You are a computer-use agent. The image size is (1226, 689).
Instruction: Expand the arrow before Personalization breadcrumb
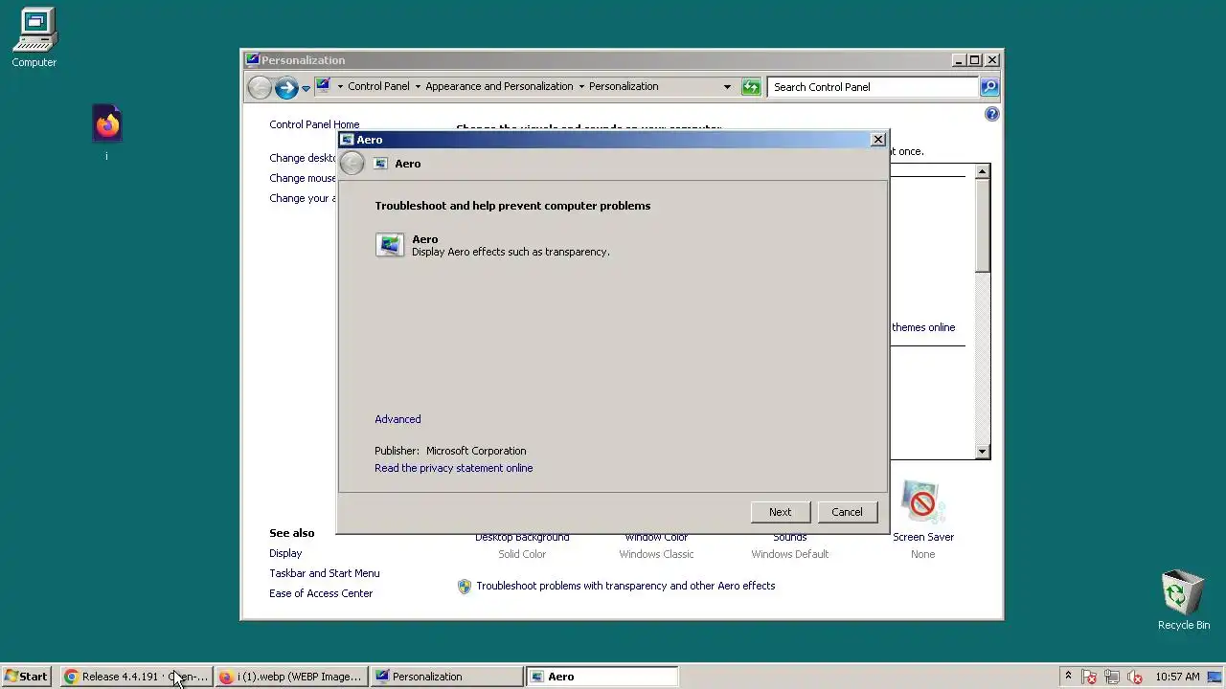pyautogui.click(x=581, y=86)
